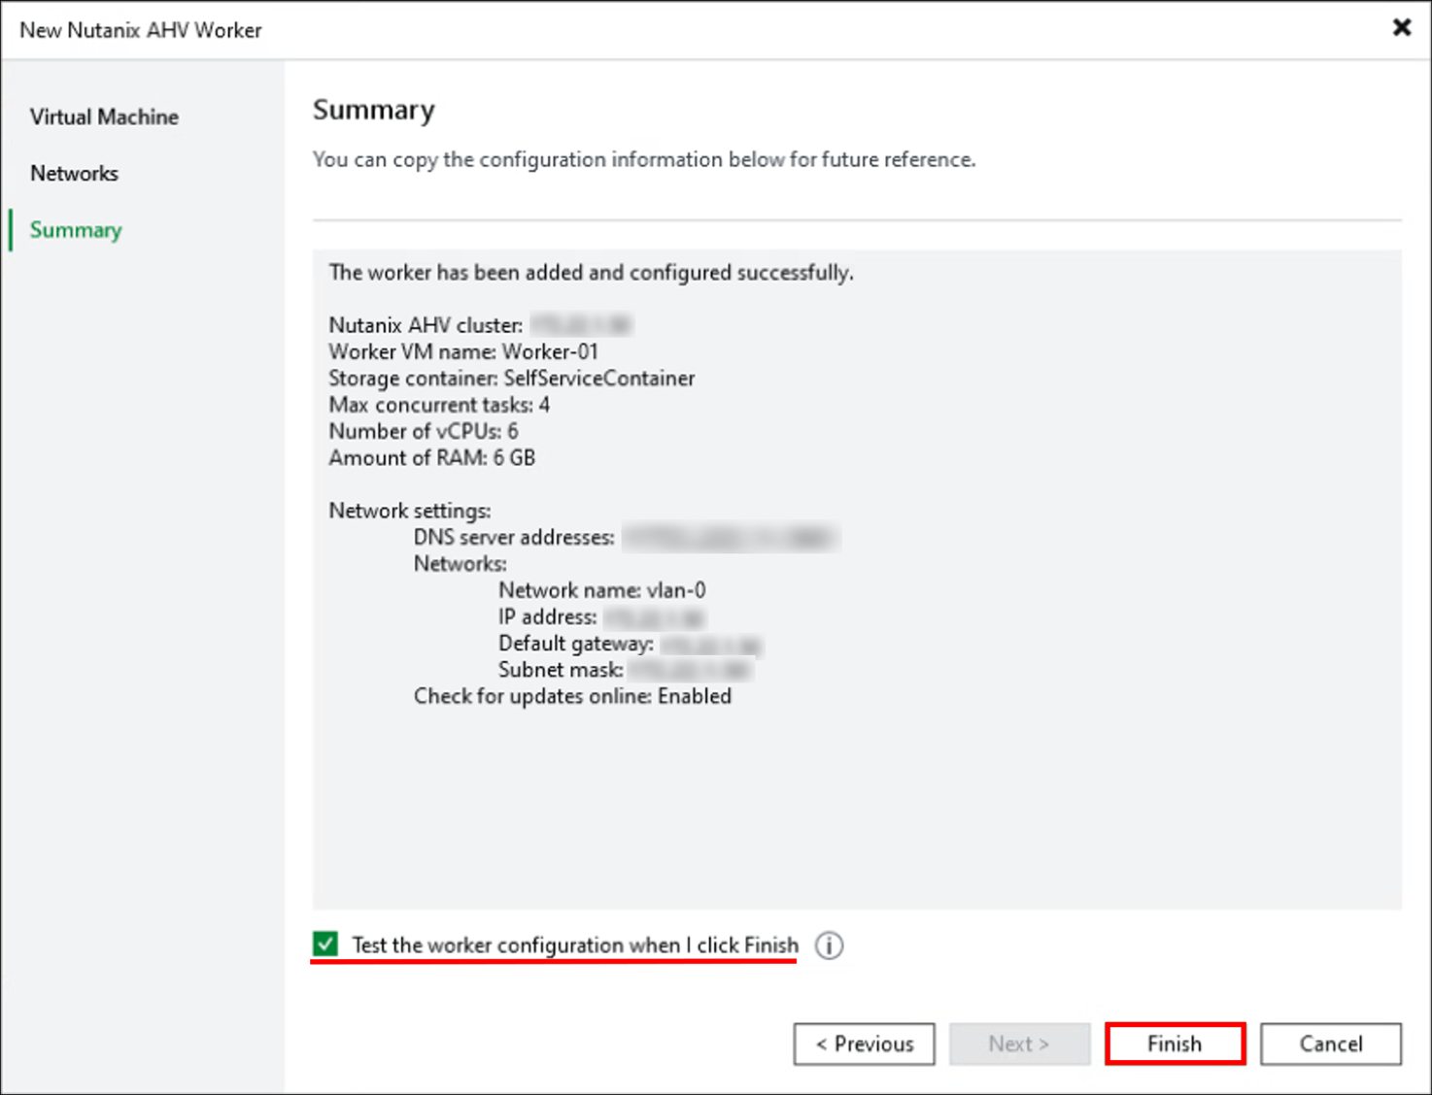Screen dimensions: 1432x1095
Task: Switch to the Virtual Machine step
Action: click(104, 116)
